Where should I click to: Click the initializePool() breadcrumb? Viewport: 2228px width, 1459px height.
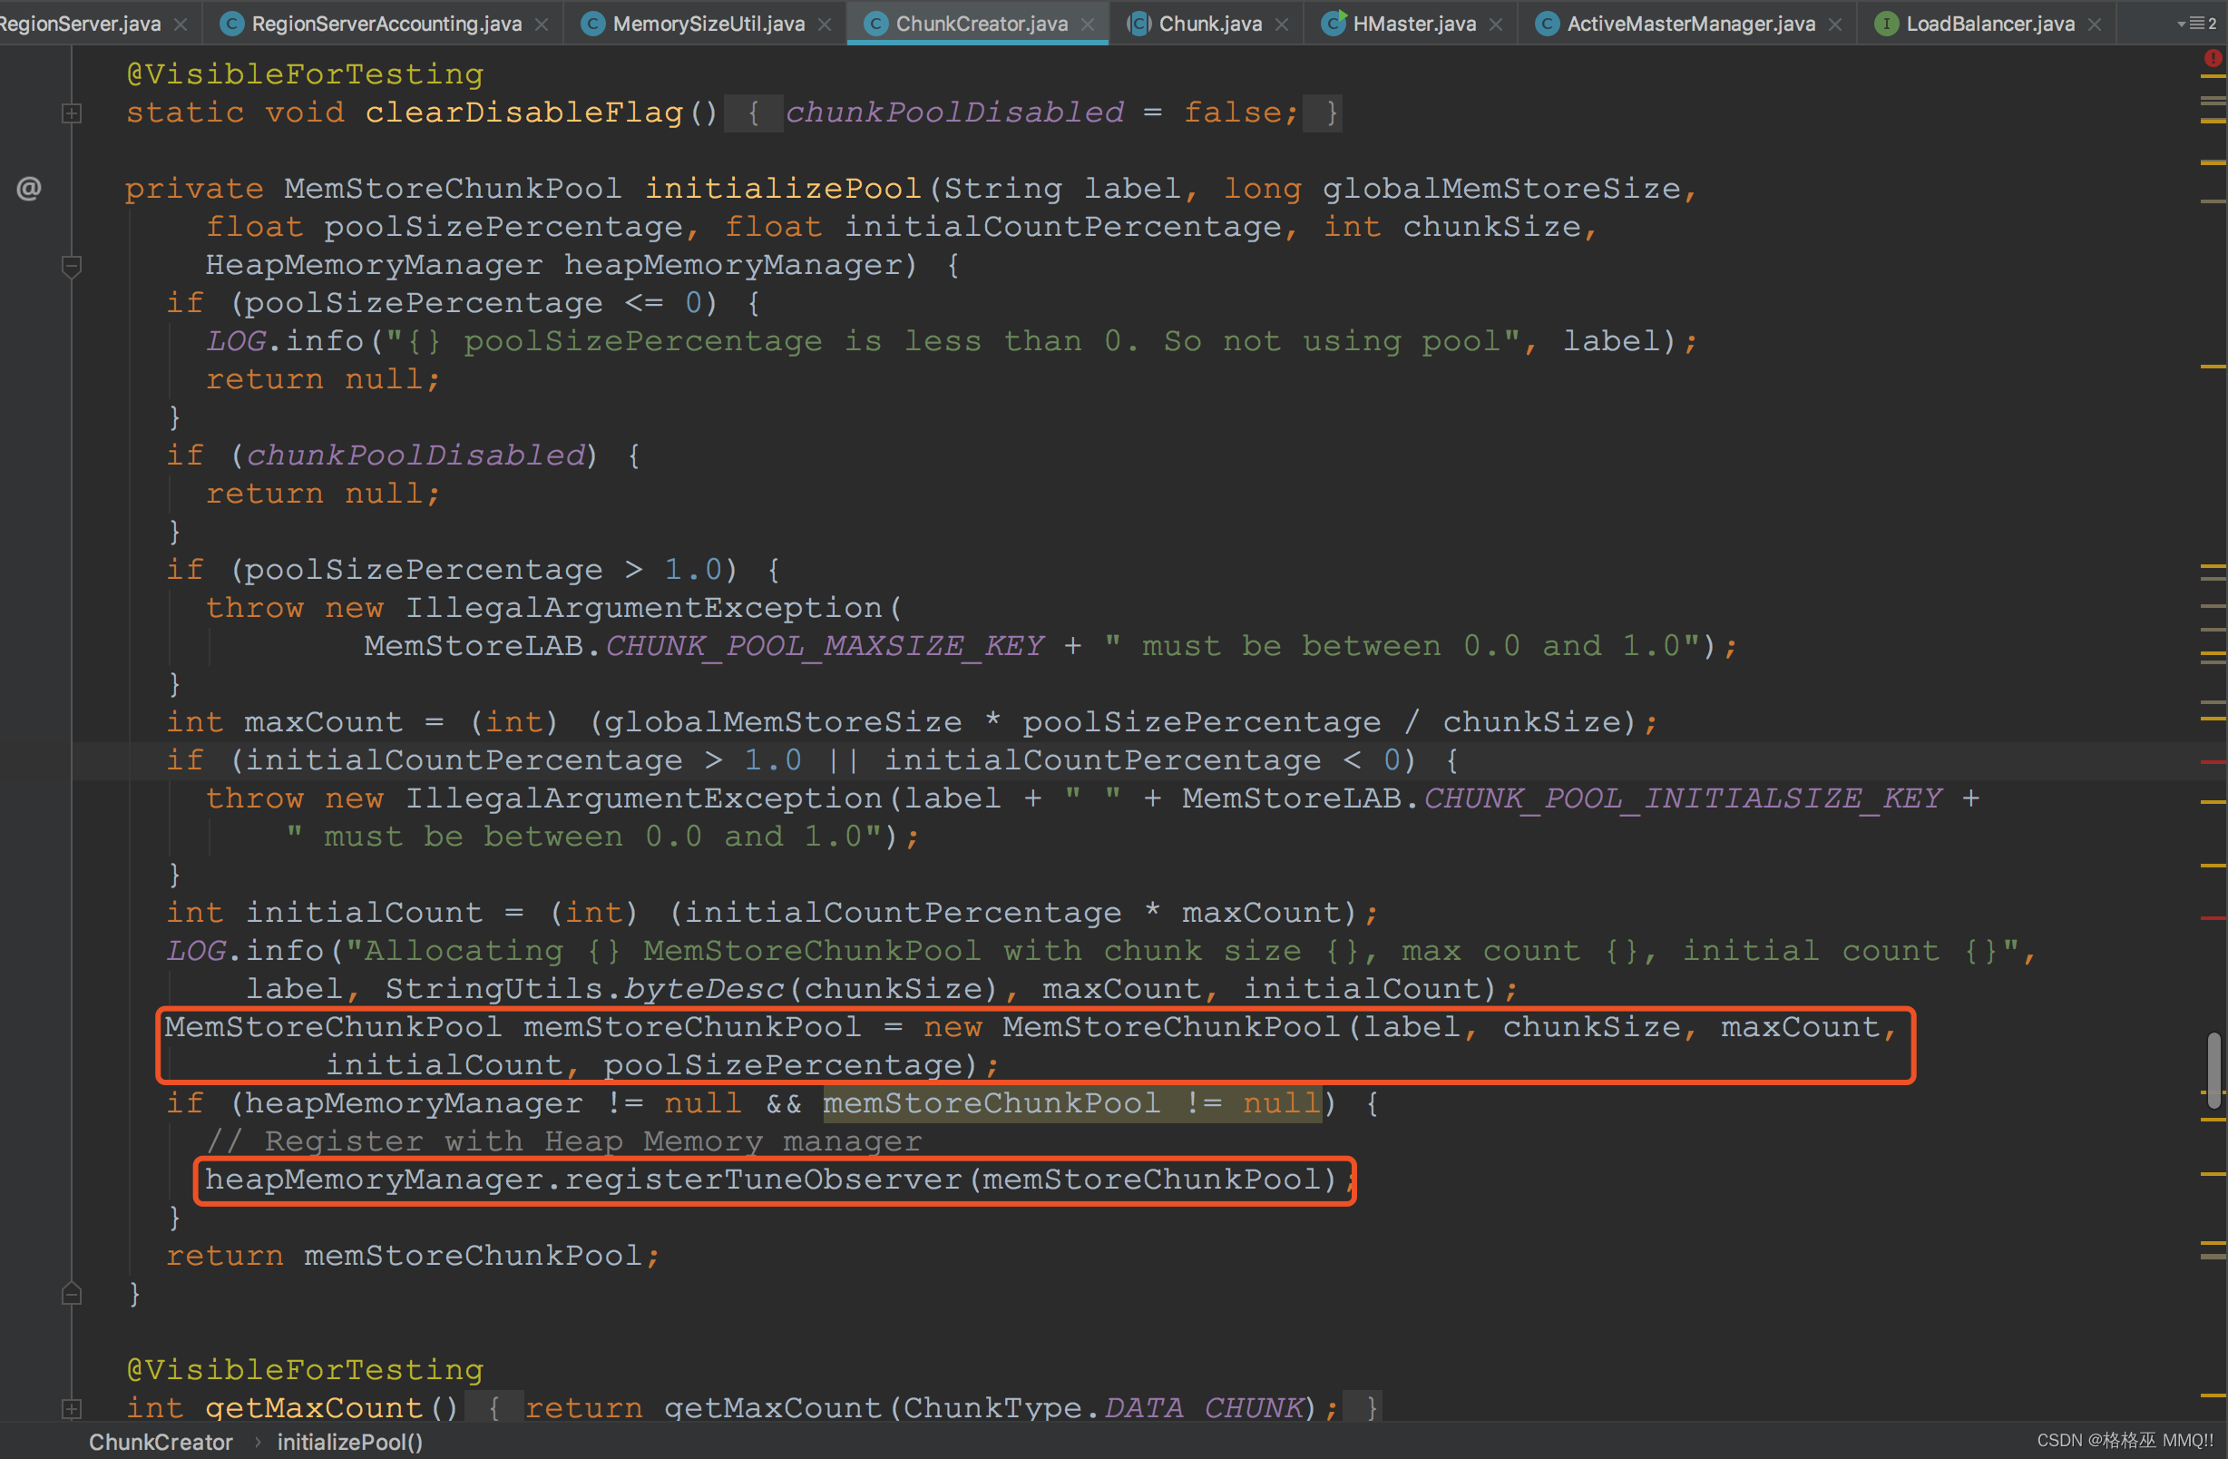tap(349, 1442)
